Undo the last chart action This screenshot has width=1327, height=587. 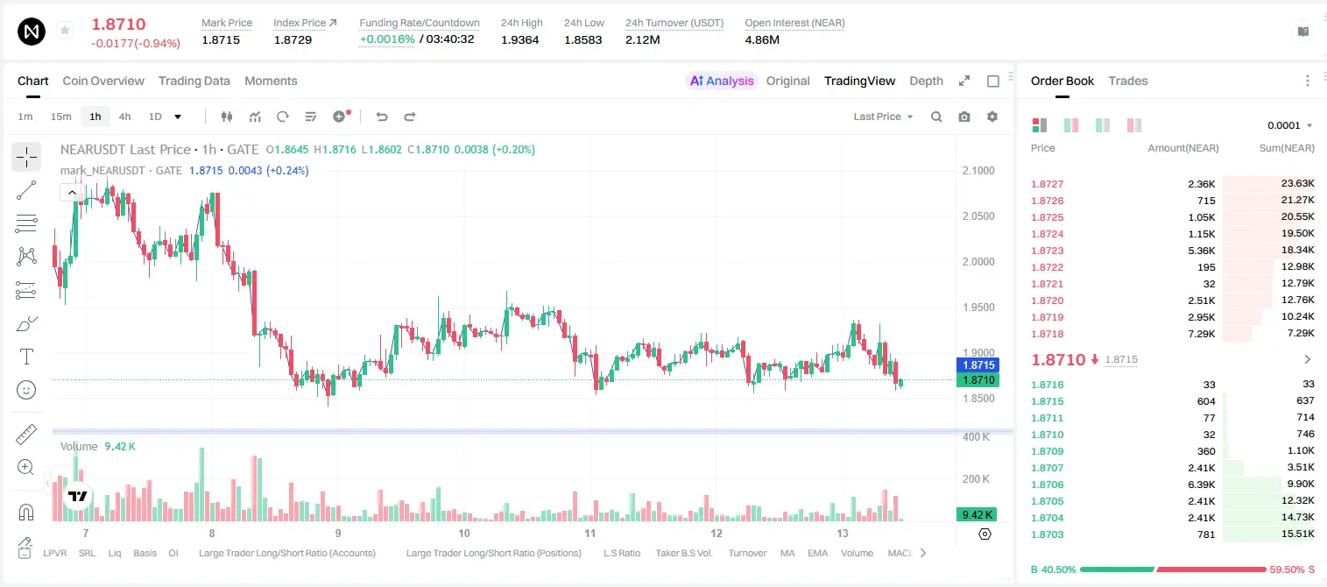(x=381, y=117)
